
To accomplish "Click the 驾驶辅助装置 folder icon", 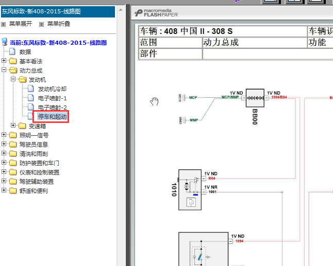I will coord(13,181).
